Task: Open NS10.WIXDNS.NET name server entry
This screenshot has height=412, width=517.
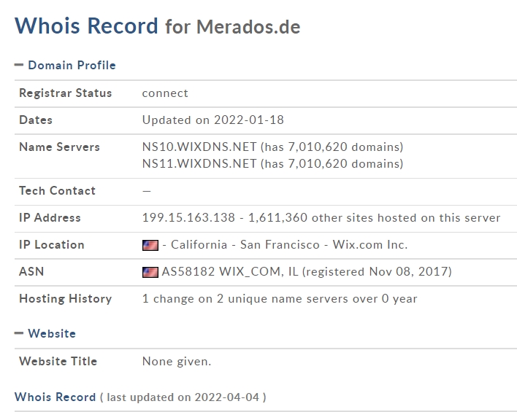Action: click(199, 147)
